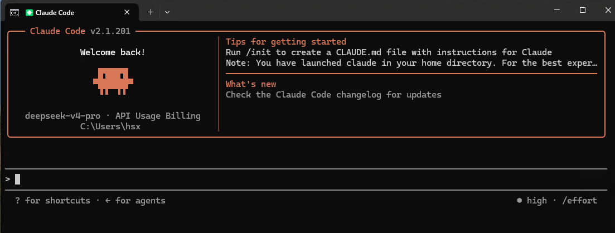Click the green Claude Code tab icon
Image resolution: width=615 pixels, height=233 pixels.
coord(28,13)
